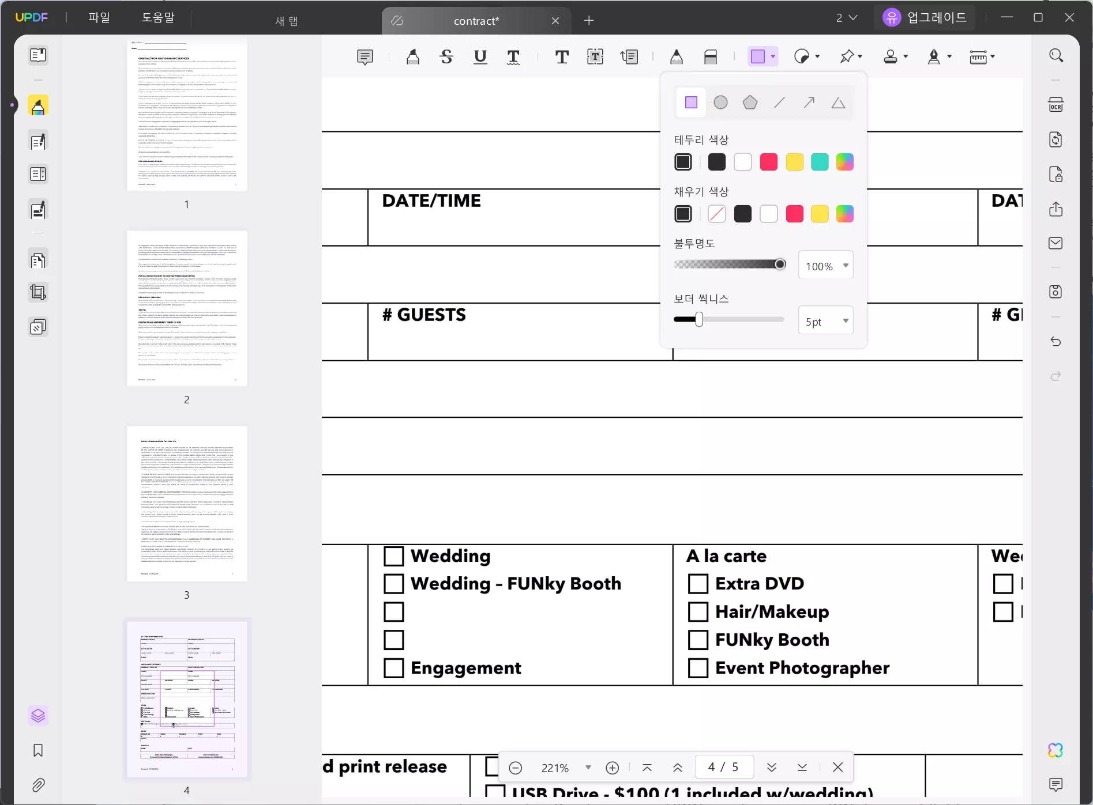Open page 2 thumbnail
This screenshot has width=1093, height=805.
(x=187, y=308)
